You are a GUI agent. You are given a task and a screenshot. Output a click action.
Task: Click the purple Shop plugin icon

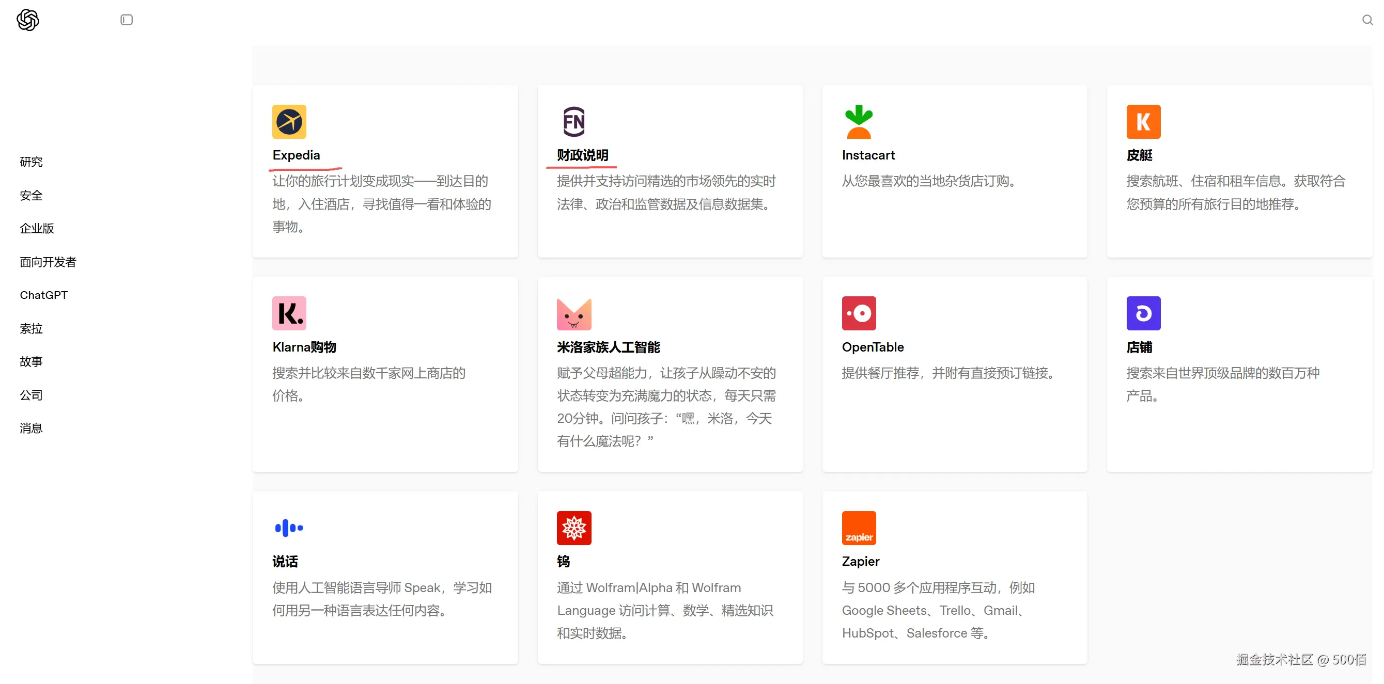click(1143, 313)
